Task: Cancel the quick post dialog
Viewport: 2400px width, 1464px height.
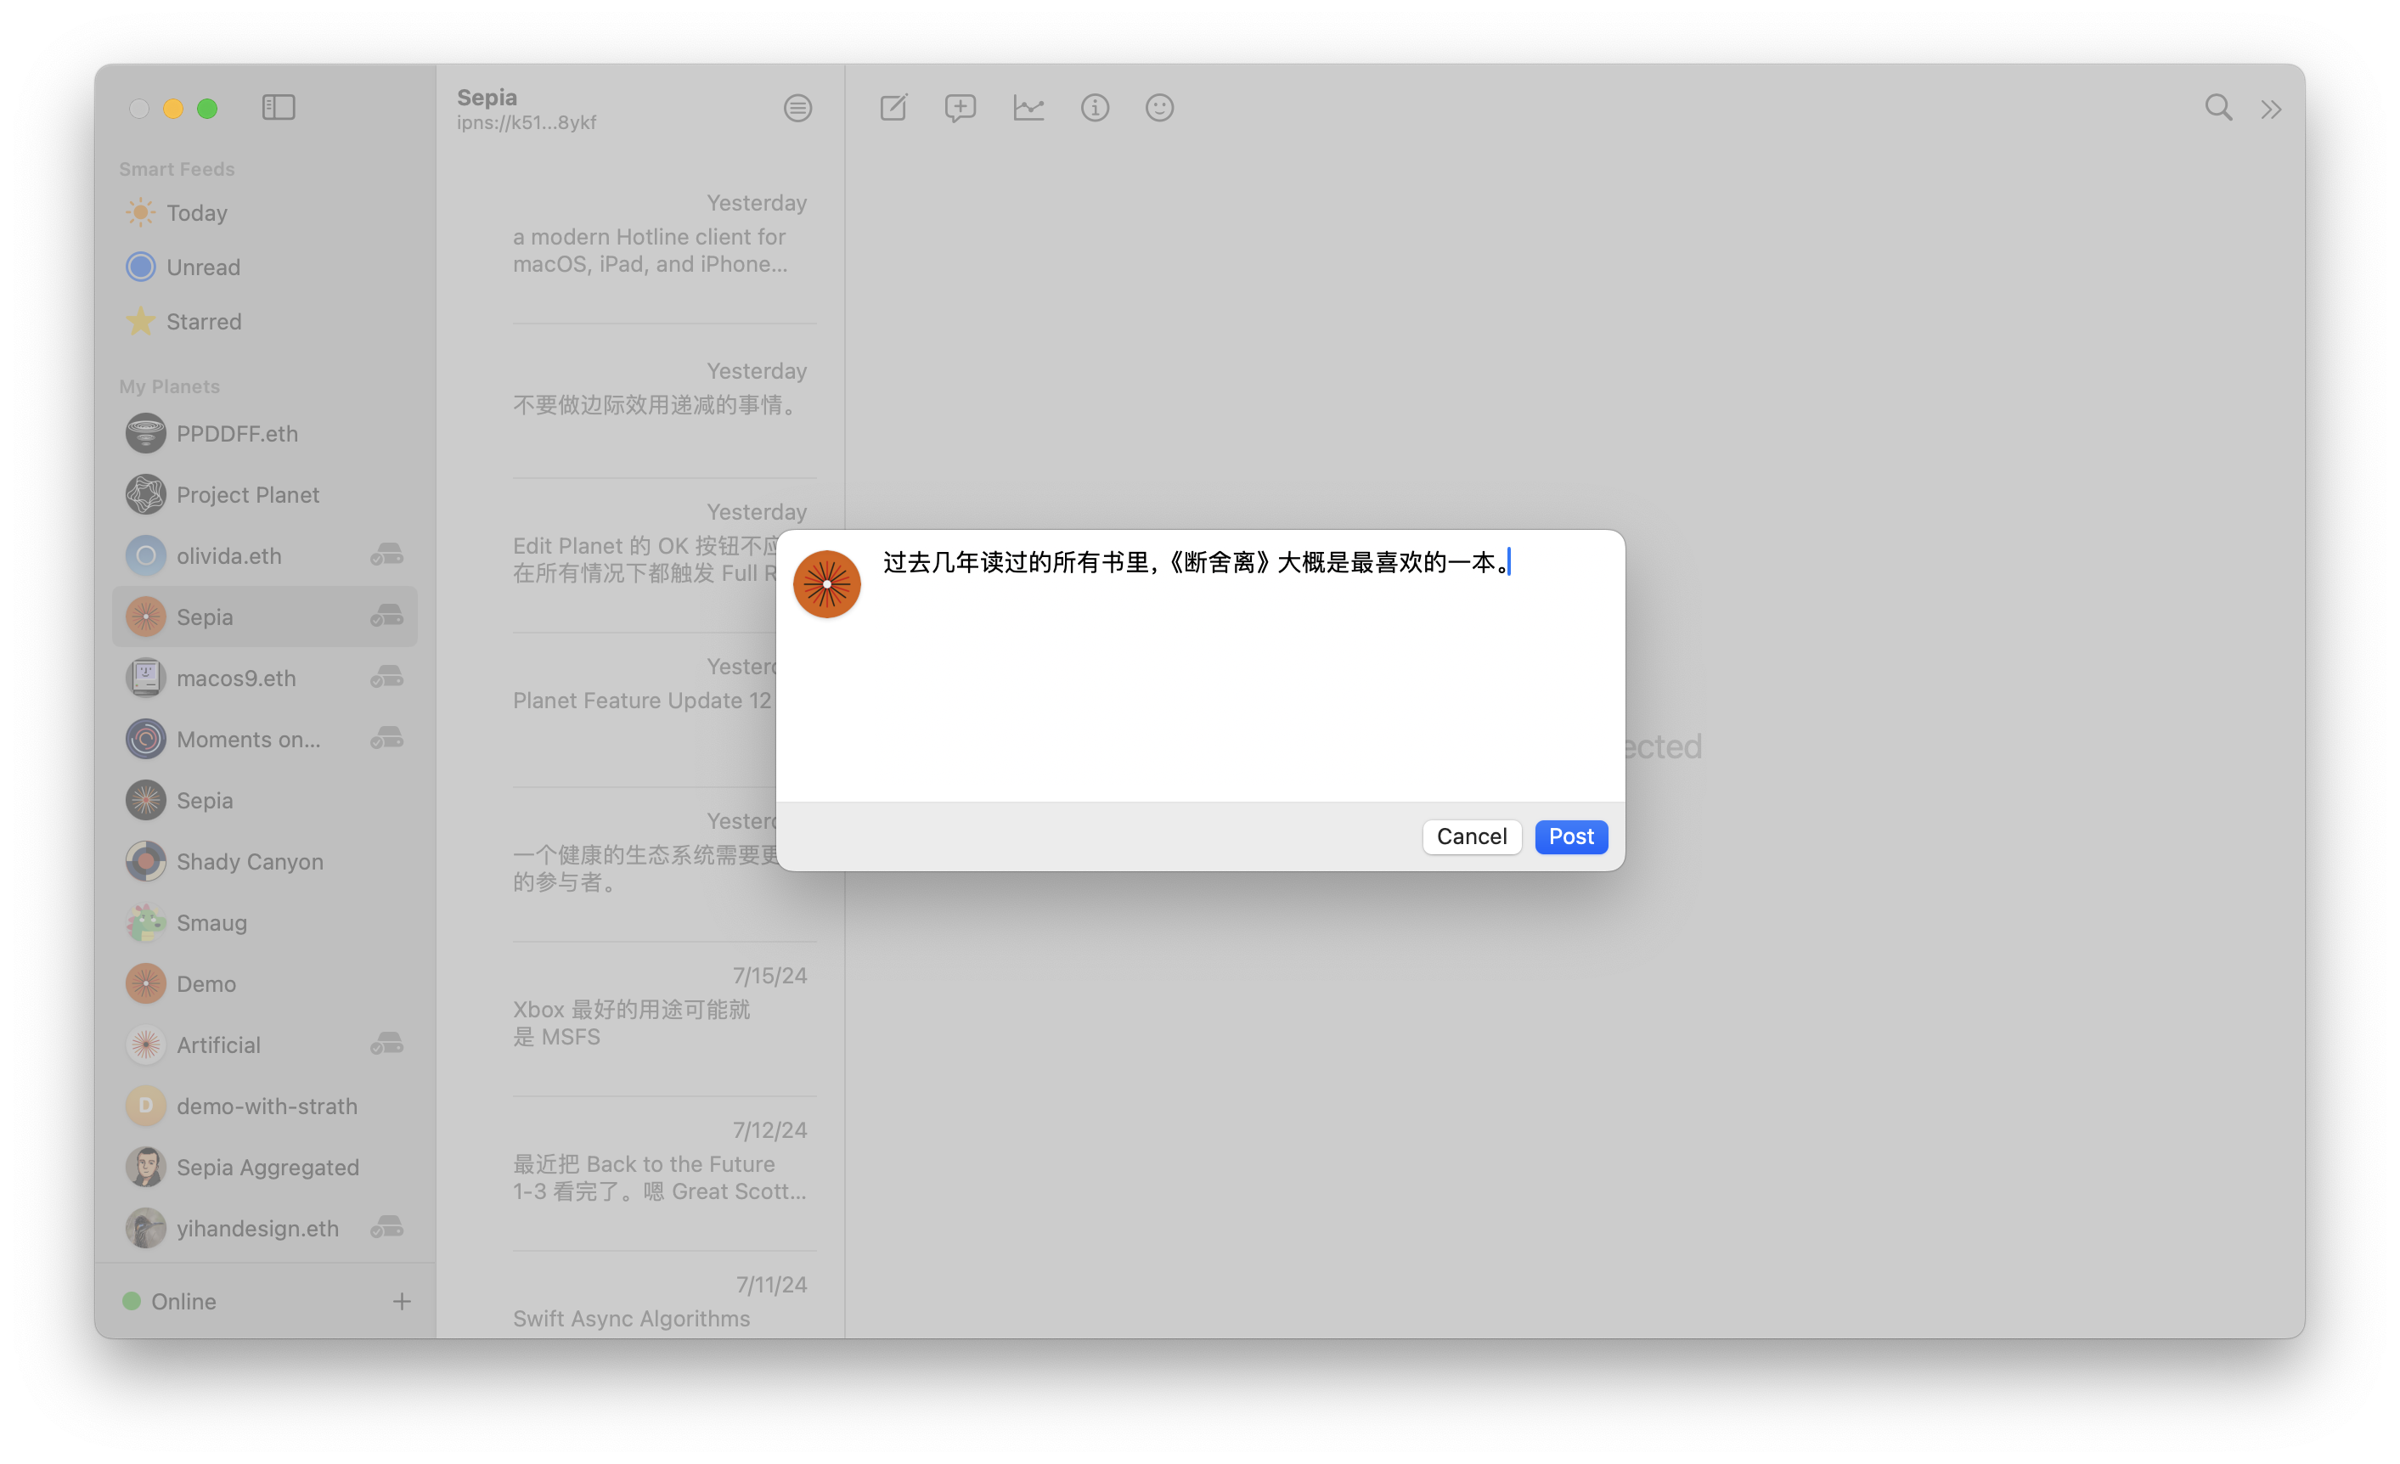Action: (1471, 836)
